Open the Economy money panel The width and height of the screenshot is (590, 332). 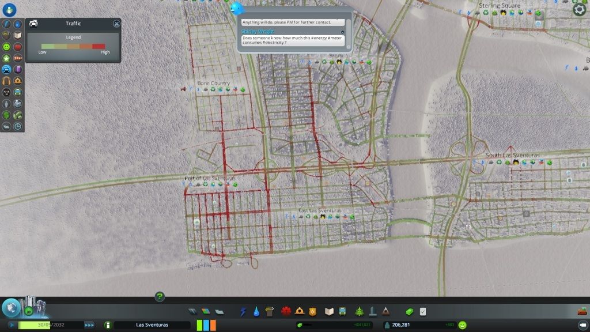[x=410, y=312]
